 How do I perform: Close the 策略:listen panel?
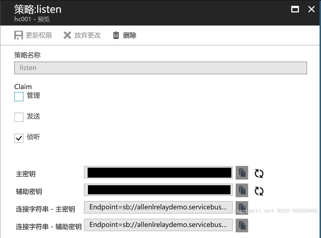click(x=311, y=9)
